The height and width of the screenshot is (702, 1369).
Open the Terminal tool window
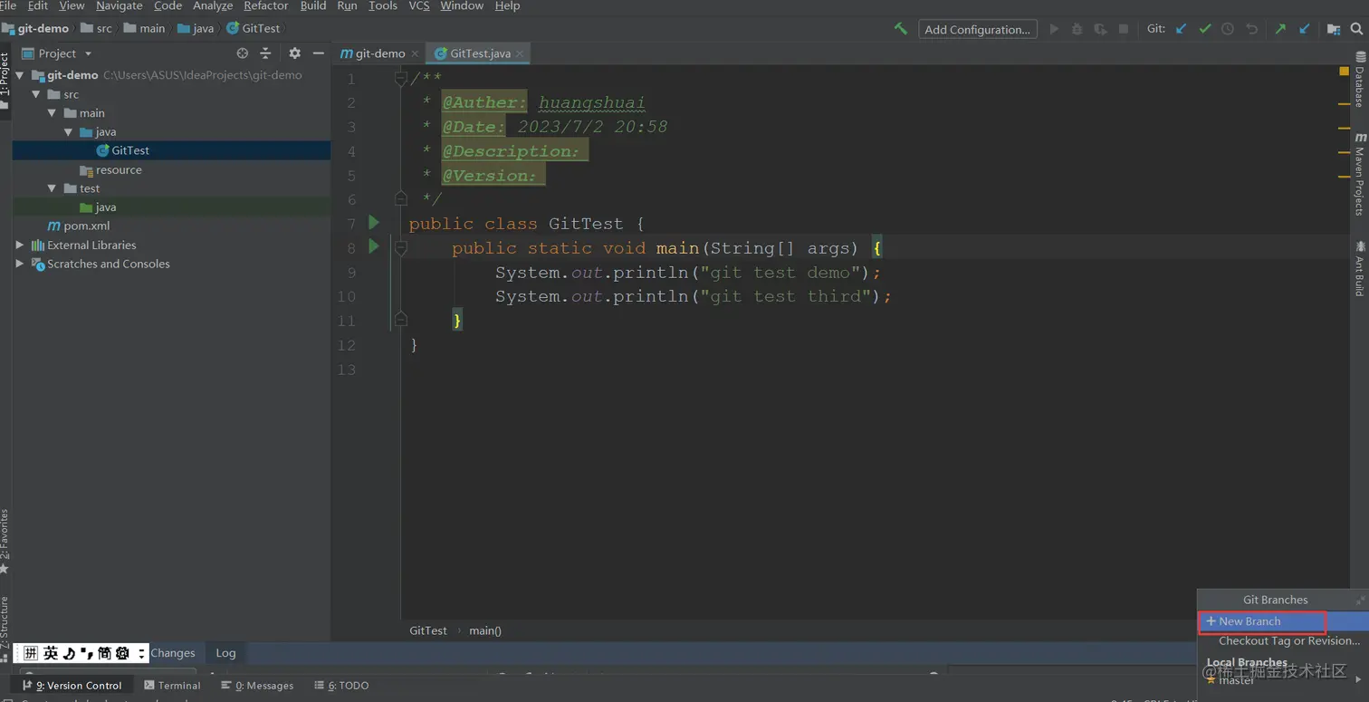(x=172, y=686)
